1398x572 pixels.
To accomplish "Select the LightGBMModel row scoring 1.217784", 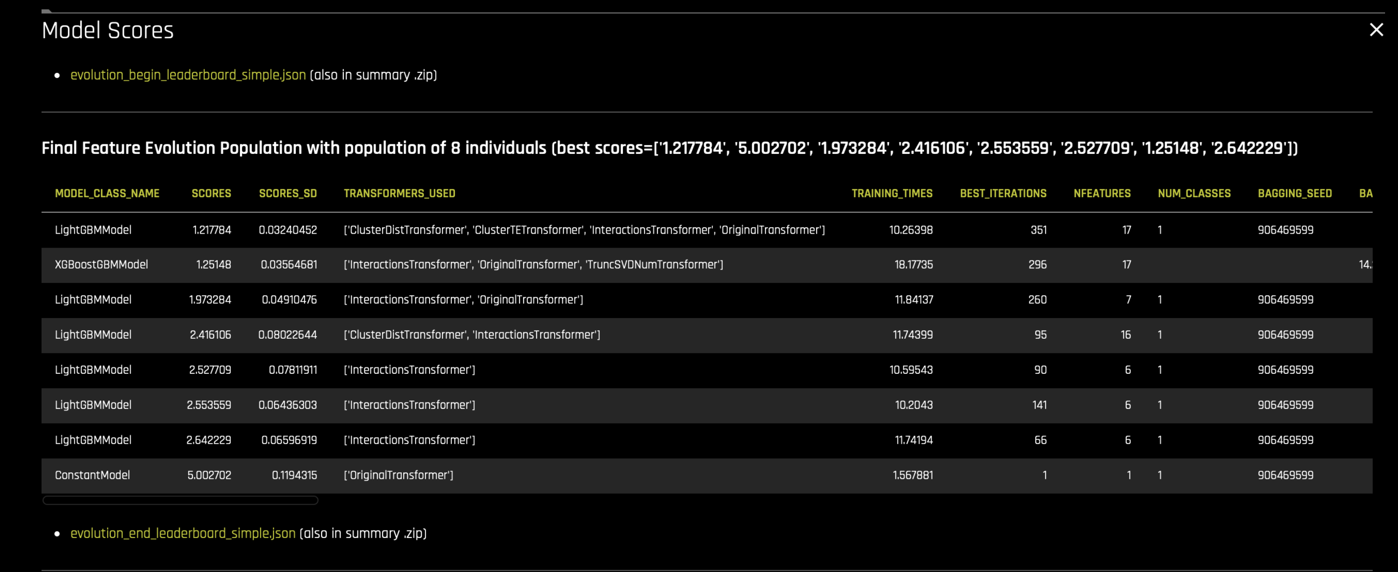I will pyautogui.click(x=93, y=230).
